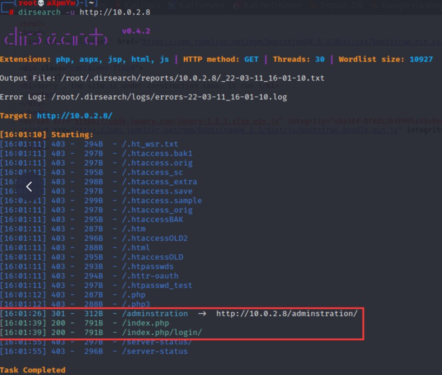Screen dimensions: 442x375
Task: Click the 'php, aspx, jsp, html, js' extensions list
Action: pos(113,59)
